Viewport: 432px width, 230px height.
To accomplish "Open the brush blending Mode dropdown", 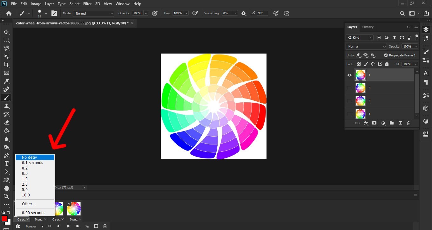I will point(94,13).
